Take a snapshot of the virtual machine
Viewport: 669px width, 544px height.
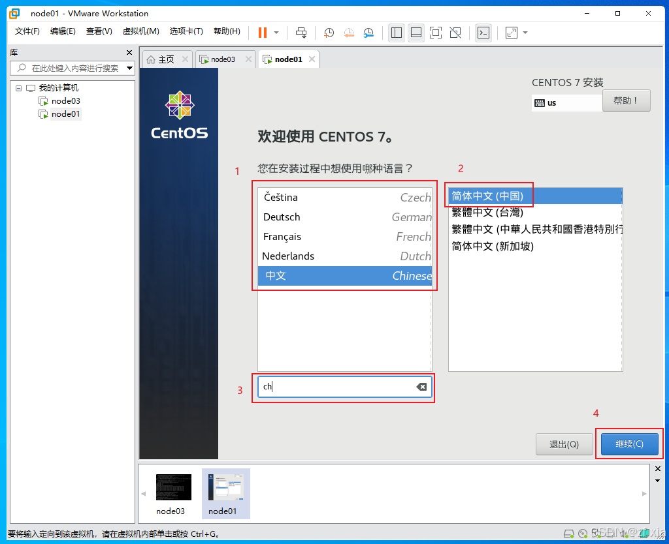(329, 33)
